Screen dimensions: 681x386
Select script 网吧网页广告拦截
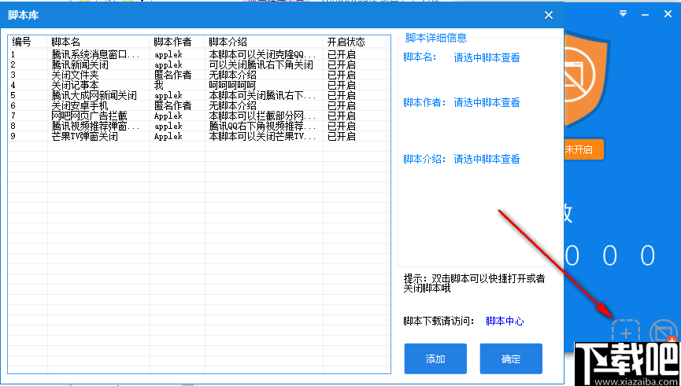click(x=90, y=116)
